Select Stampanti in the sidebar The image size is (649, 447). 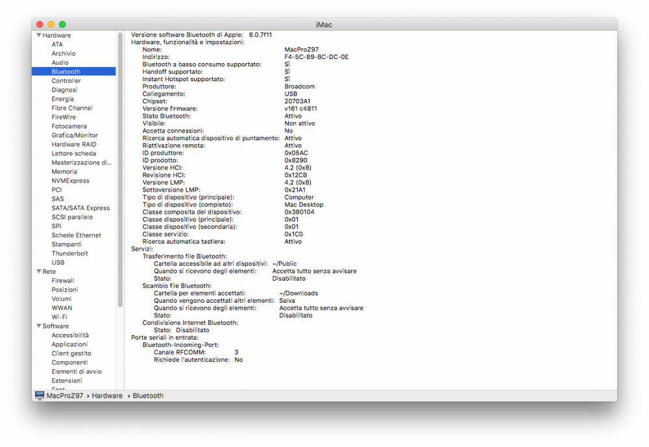pyautogui.click(x=66, y=245)
